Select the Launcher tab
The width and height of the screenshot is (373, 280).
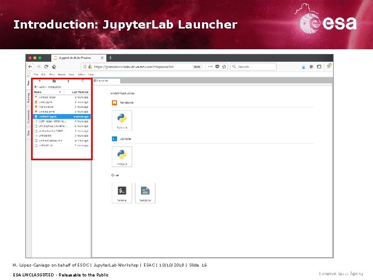[107, 81]
